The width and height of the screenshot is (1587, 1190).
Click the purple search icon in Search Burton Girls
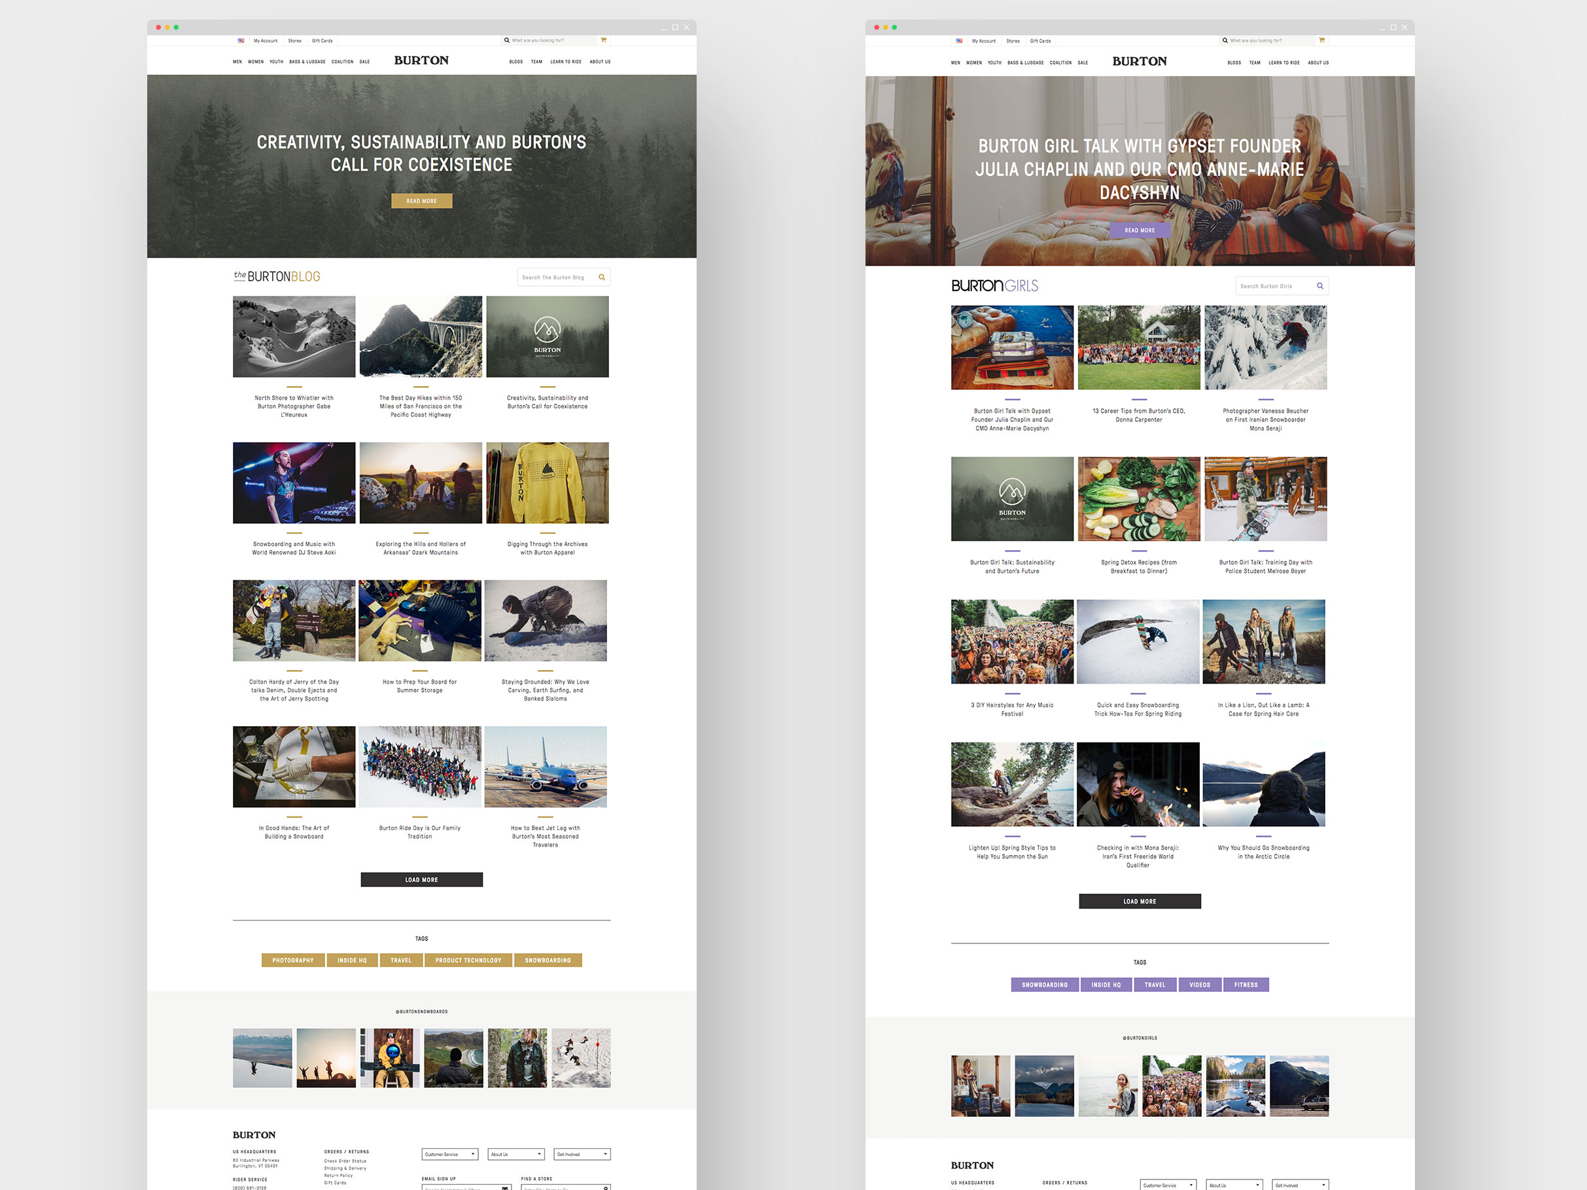[1319, 285]
